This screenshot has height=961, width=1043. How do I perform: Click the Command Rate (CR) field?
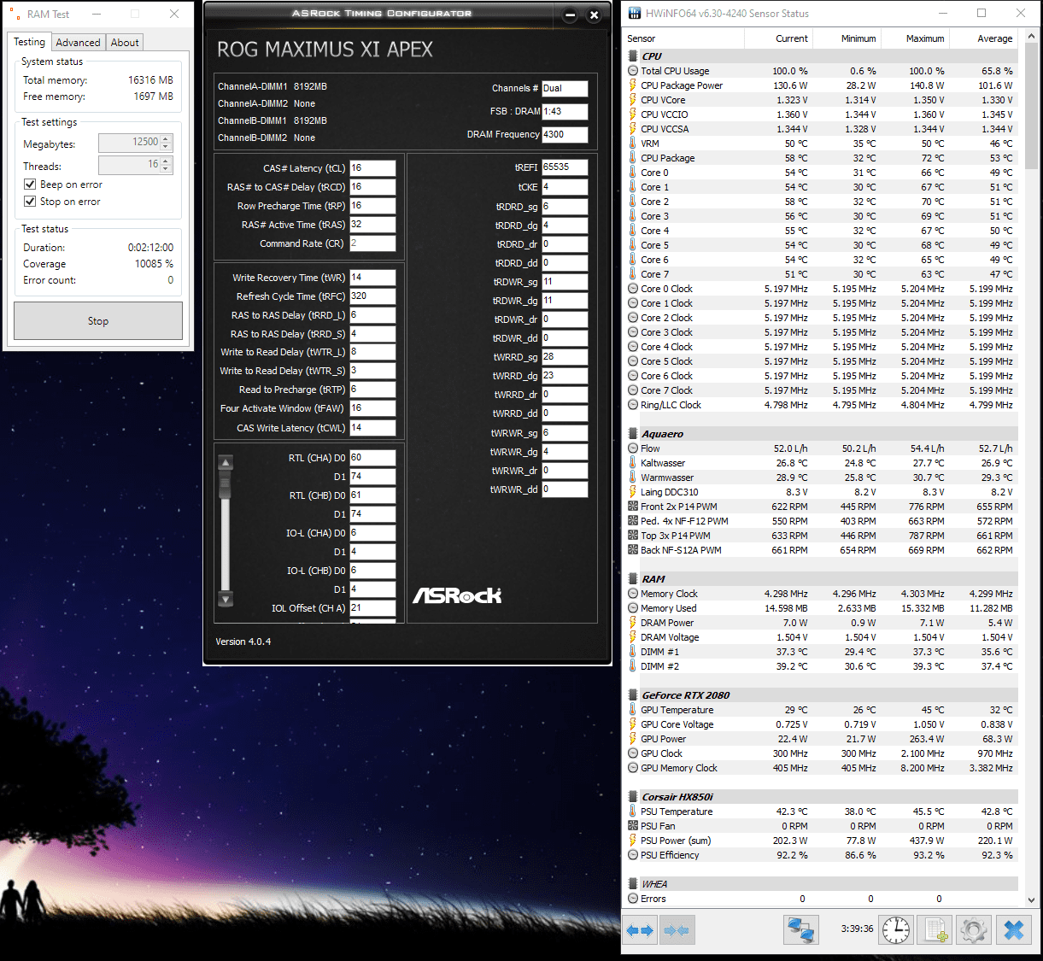(372, 243)
